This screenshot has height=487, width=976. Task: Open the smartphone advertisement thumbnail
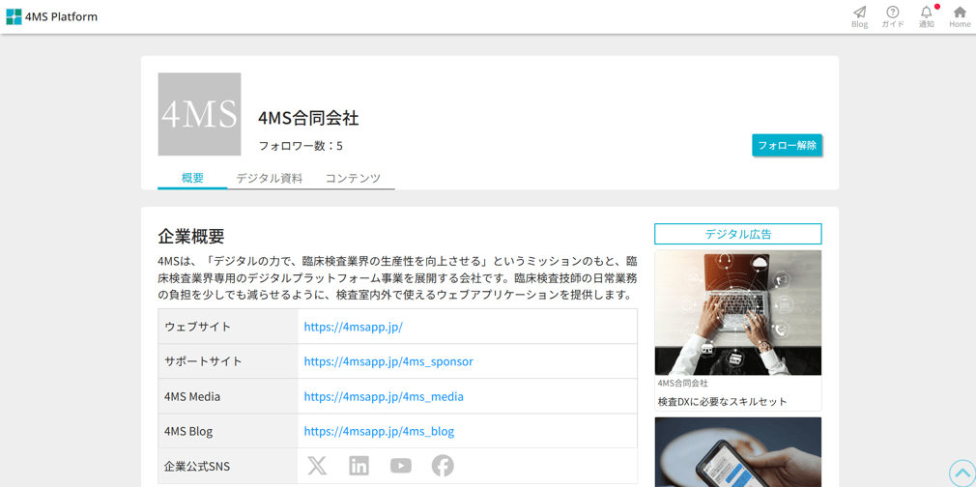(737, 452)
